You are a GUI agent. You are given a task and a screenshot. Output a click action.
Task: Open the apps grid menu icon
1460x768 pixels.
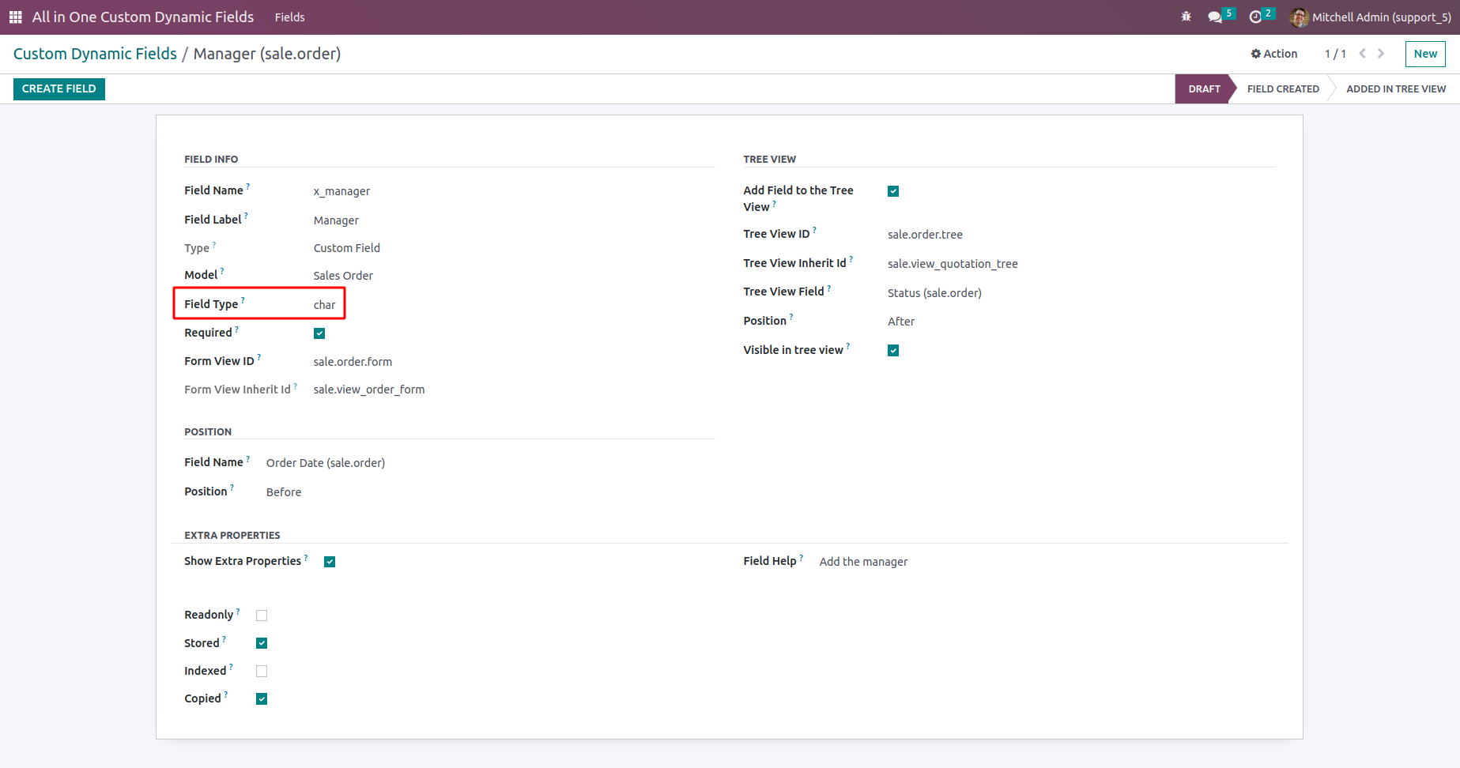point(15,17)
